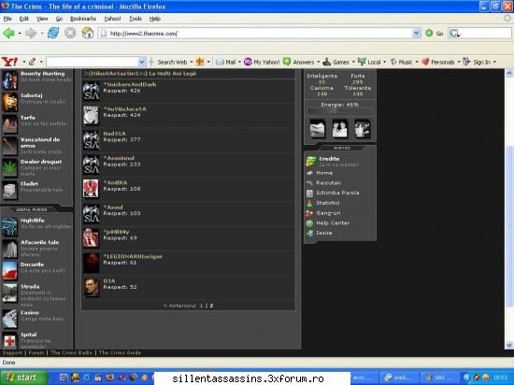Open the Bounty Hunting icon in sidebar
This screenshot has height=385, width=514.
tap(9, 80)
